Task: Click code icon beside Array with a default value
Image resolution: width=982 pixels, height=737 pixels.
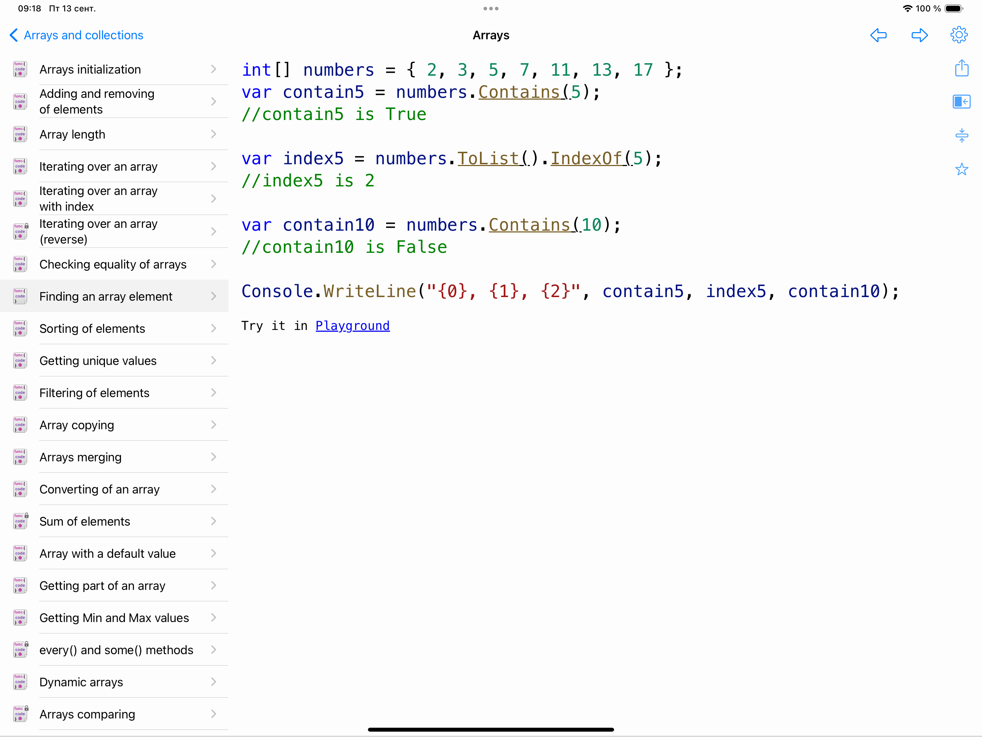Action: coord(20,553)
